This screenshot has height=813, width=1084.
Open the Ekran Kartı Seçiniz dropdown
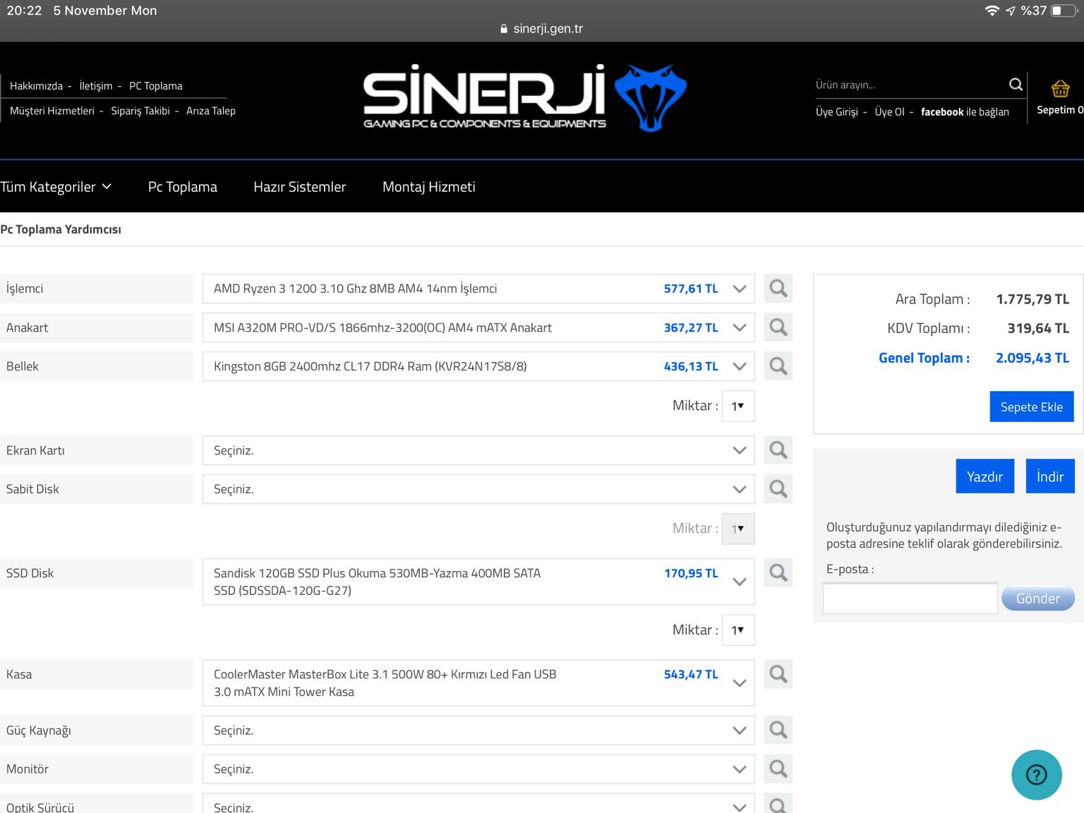[478, 450]
